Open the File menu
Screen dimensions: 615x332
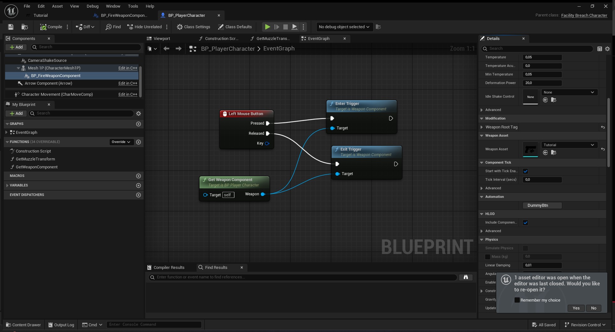pos(27,6)
